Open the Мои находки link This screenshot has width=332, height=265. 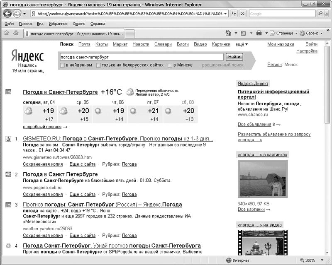(x=281, y=44)
